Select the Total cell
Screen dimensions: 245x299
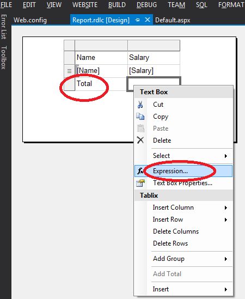coord(101,84)
